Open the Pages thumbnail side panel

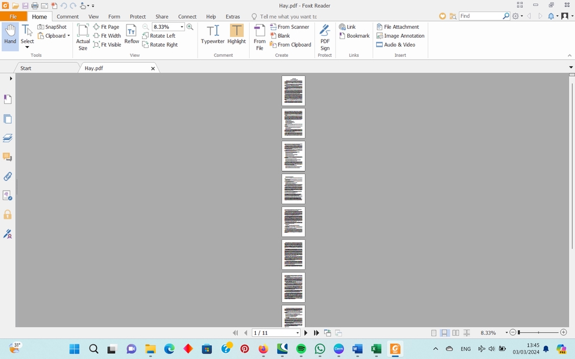[7, 119]
